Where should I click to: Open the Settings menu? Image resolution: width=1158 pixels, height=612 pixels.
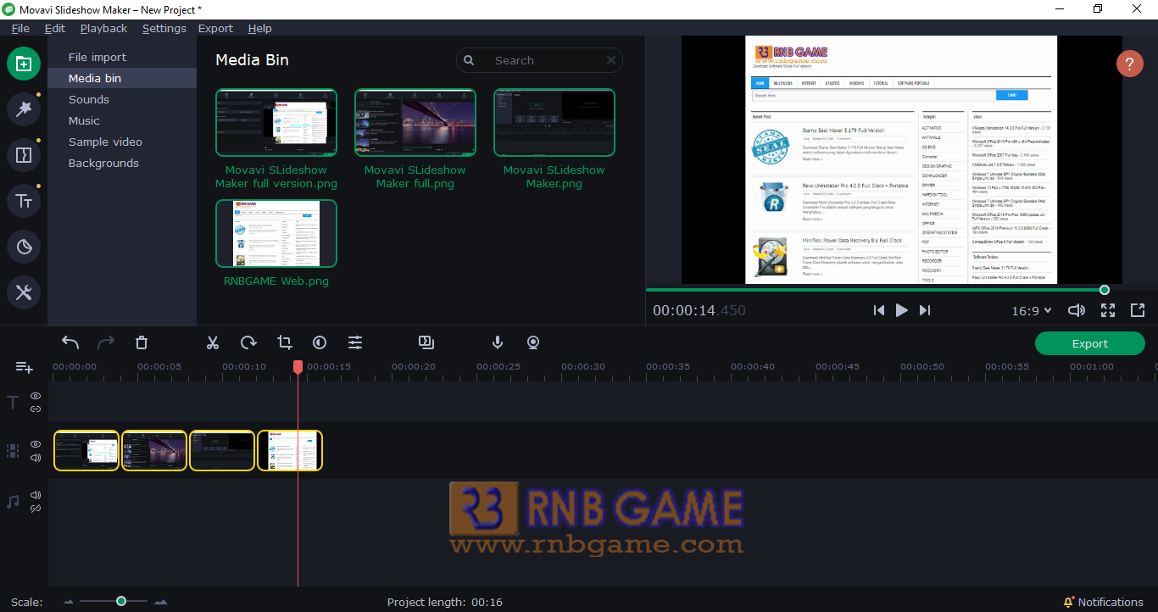(x=164, y=28)
